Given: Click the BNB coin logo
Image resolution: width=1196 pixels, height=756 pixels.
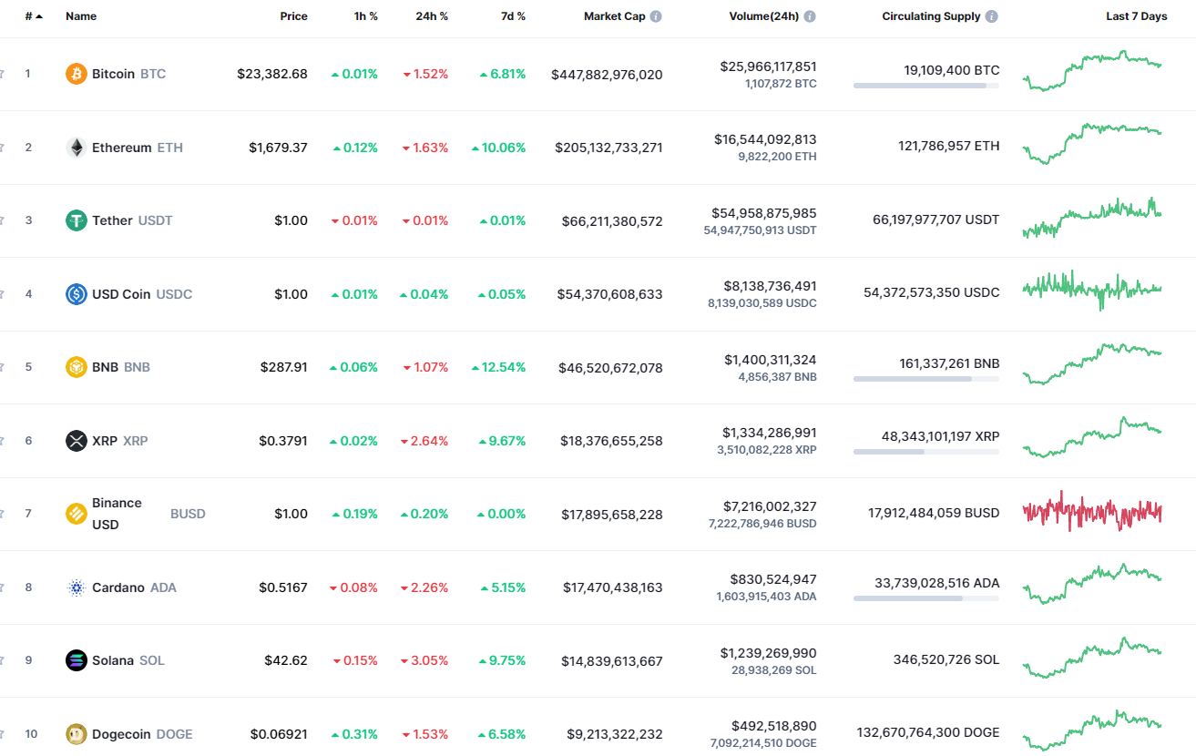Looking at the screenshot, I should (76, 366).
